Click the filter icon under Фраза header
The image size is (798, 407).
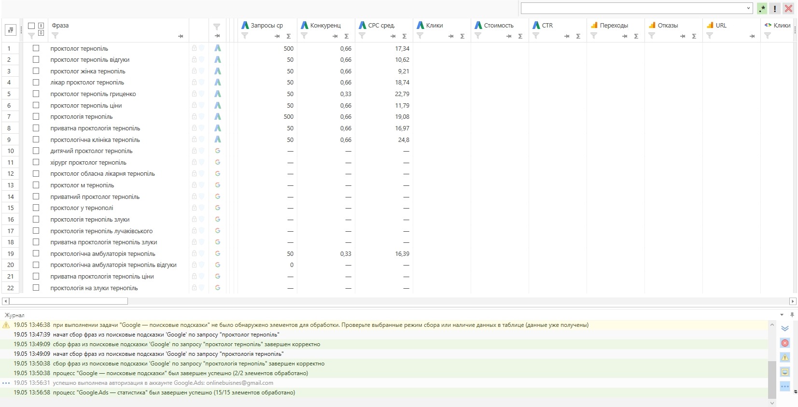coord(55,36)
